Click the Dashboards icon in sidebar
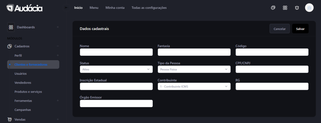Screen dimensions: 321x123 coord(11,27)
